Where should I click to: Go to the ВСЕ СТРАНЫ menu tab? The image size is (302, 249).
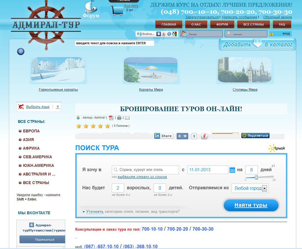click(x=253, y=24)
